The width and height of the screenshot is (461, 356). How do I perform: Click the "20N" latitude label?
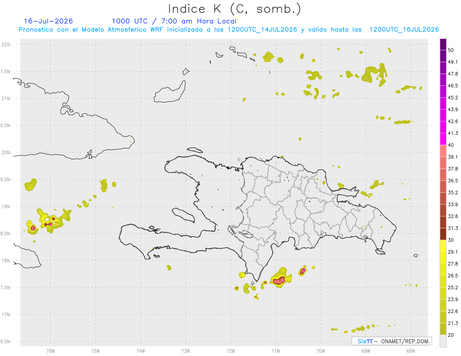pyautogui.click(x=7, y=152)
